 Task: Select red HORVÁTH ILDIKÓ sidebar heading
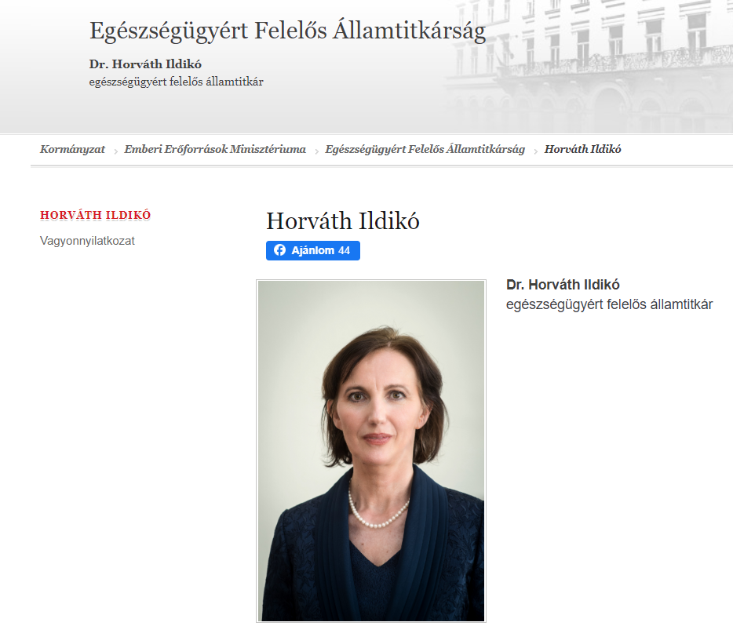pyautogui.click(x=96, y=216)
